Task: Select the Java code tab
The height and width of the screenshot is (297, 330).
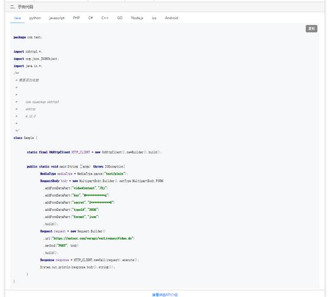Action: pyautogui.click(x=17, y=18)
